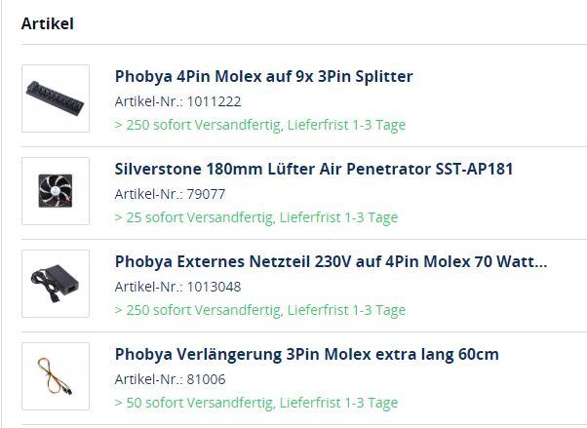Viewport: 587px width, 428px height.
Task: Click the Silverstone 180mm fan thumbnail image
Action: pos(56,191)
